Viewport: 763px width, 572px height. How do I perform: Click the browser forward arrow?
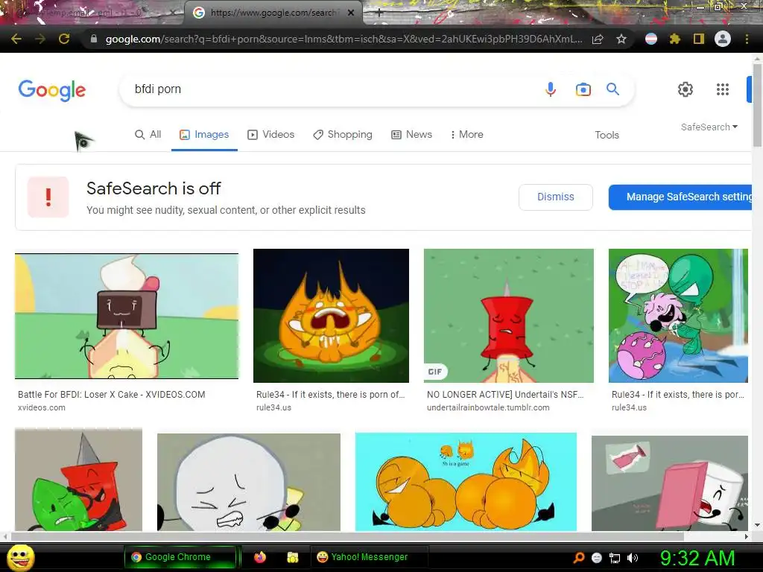[40, 39]
